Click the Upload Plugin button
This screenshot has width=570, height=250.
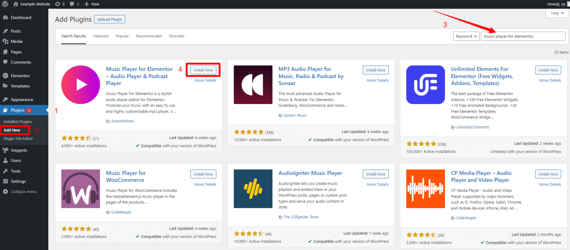tap(109, 19)
